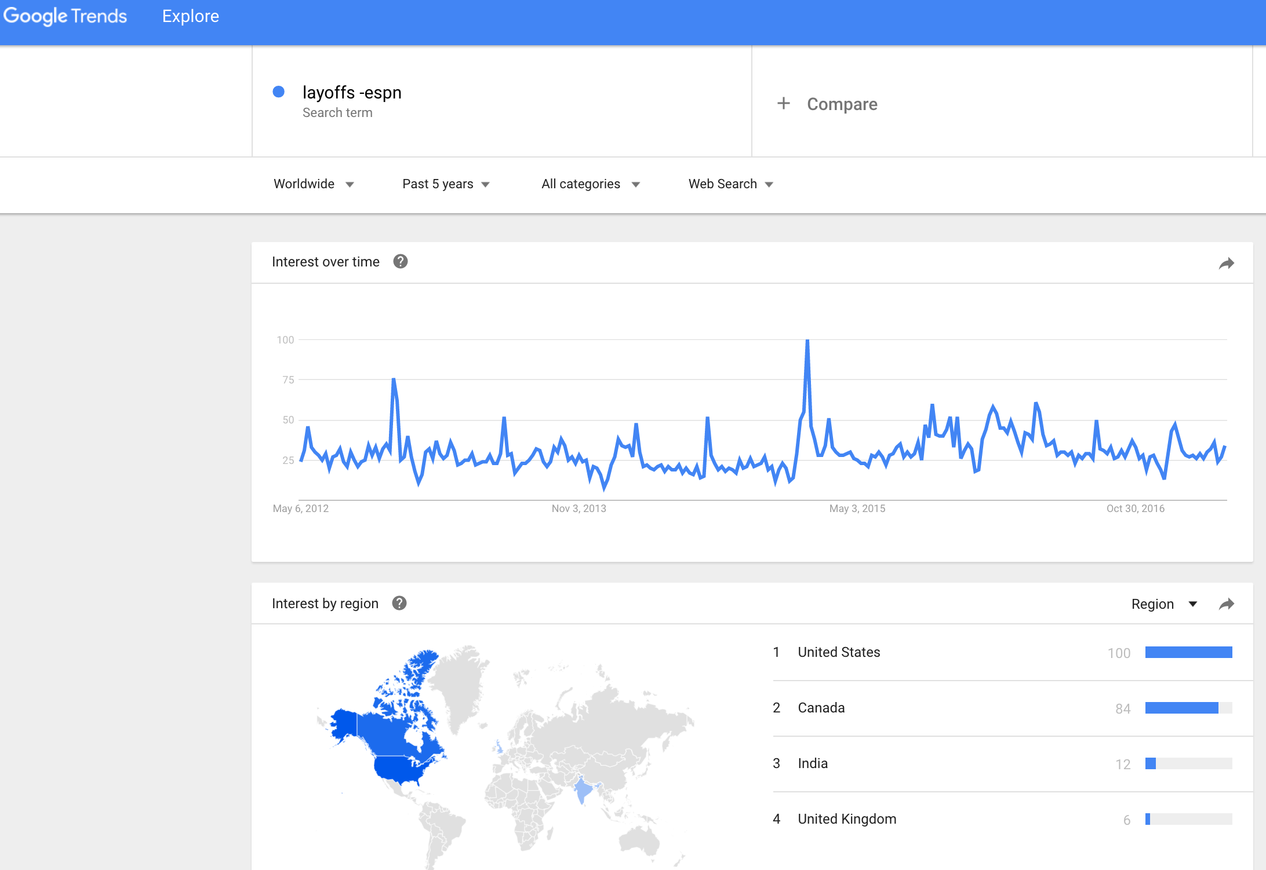This screenshot has height=870, width=1266.
Task: Open the Web Search type dropdown
Action: [730, 184]
